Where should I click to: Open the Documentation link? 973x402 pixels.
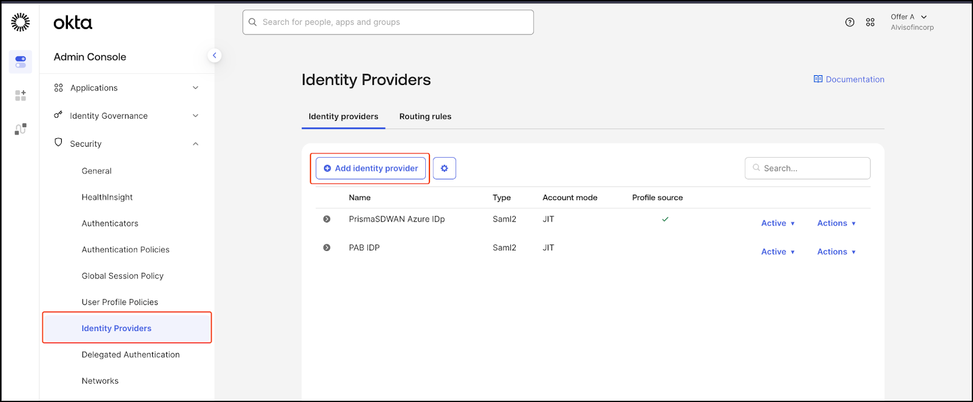[x=849, y=79]
